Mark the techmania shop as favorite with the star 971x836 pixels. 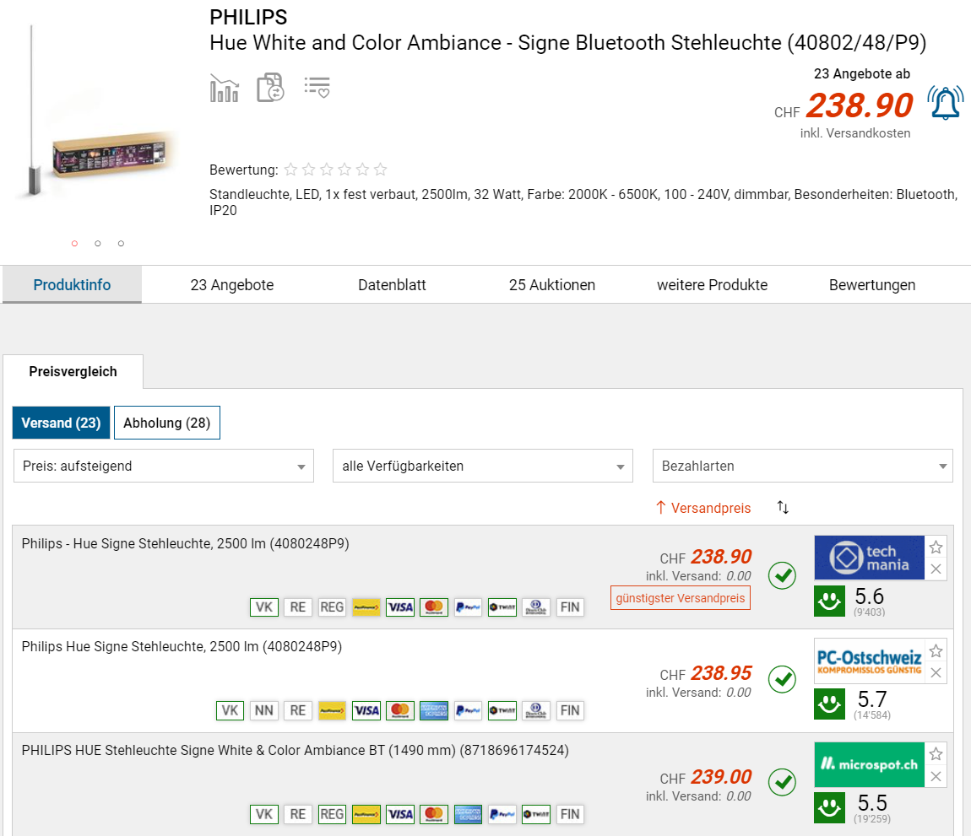936,547
